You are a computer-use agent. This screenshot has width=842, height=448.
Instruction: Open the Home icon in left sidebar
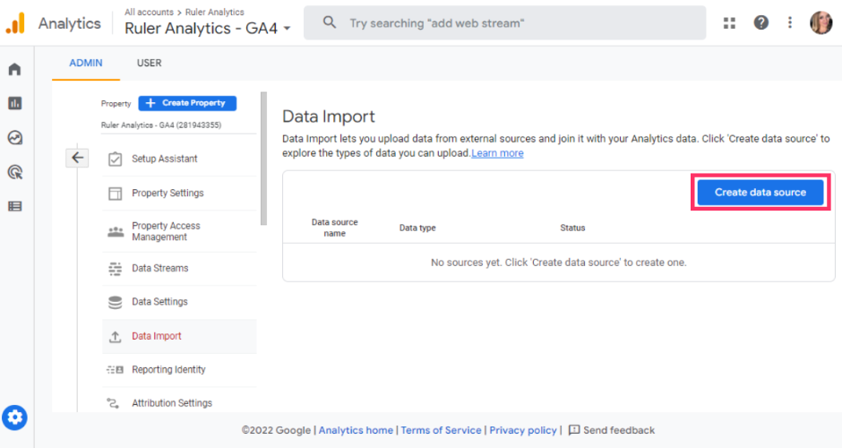tap(14, 69)
